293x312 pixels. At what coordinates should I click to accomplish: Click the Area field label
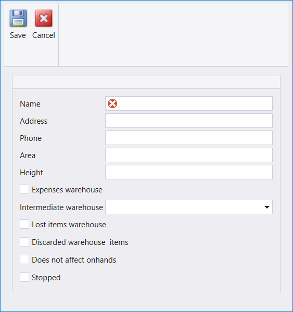click(28, 155)
